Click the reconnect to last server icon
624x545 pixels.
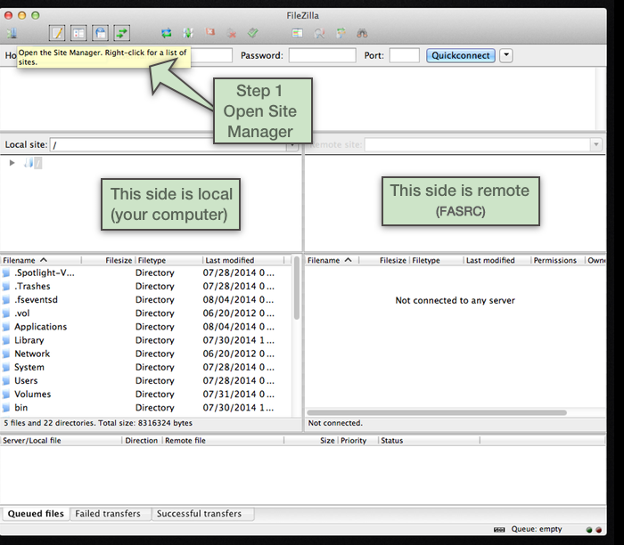tap(253, 33)
